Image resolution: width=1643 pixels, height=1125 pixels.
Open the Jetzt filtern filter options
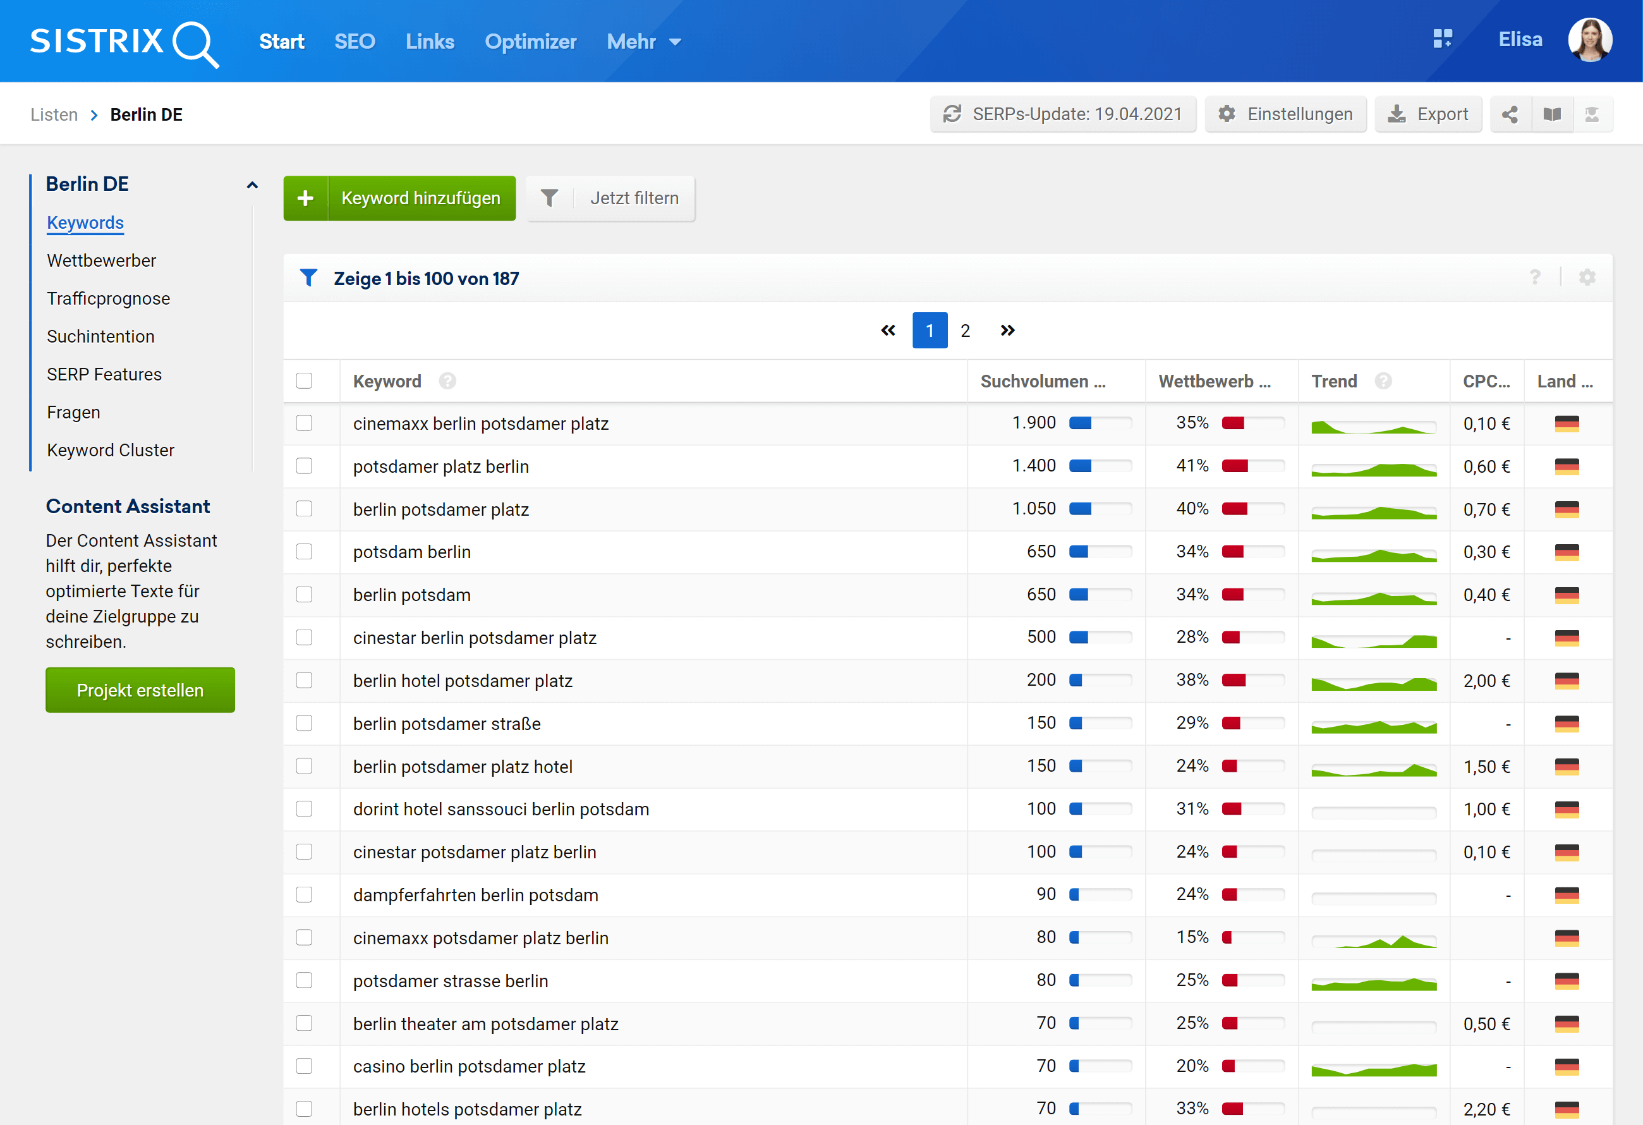[x=611, y=198]
